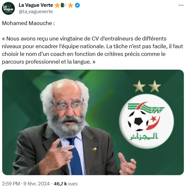188x186 pixels.
Task: Click the gold lapel pin on jacket
Action: pos(94,149)
